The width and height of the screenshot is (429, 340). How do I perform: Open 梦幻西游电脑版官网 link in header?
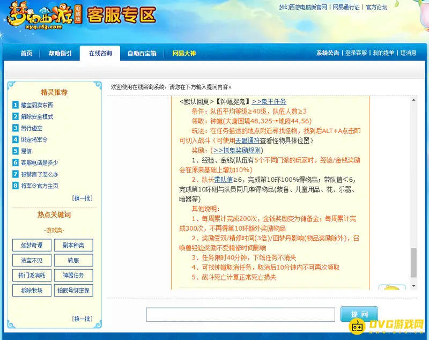(x=302, y=8)
